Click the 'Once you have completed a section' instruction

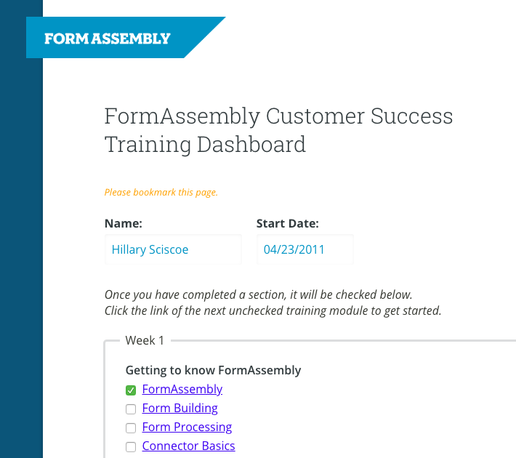coord(258,294)
